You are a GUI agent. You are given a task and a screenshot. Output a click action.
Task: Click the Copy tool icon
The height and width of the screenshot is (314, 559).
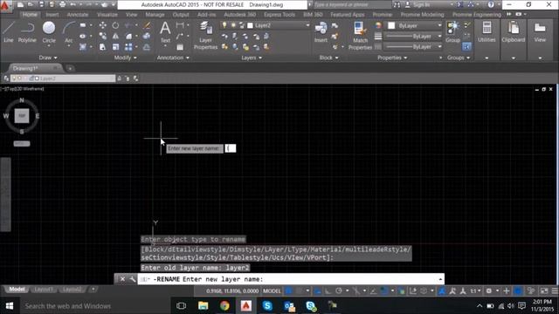103,36
